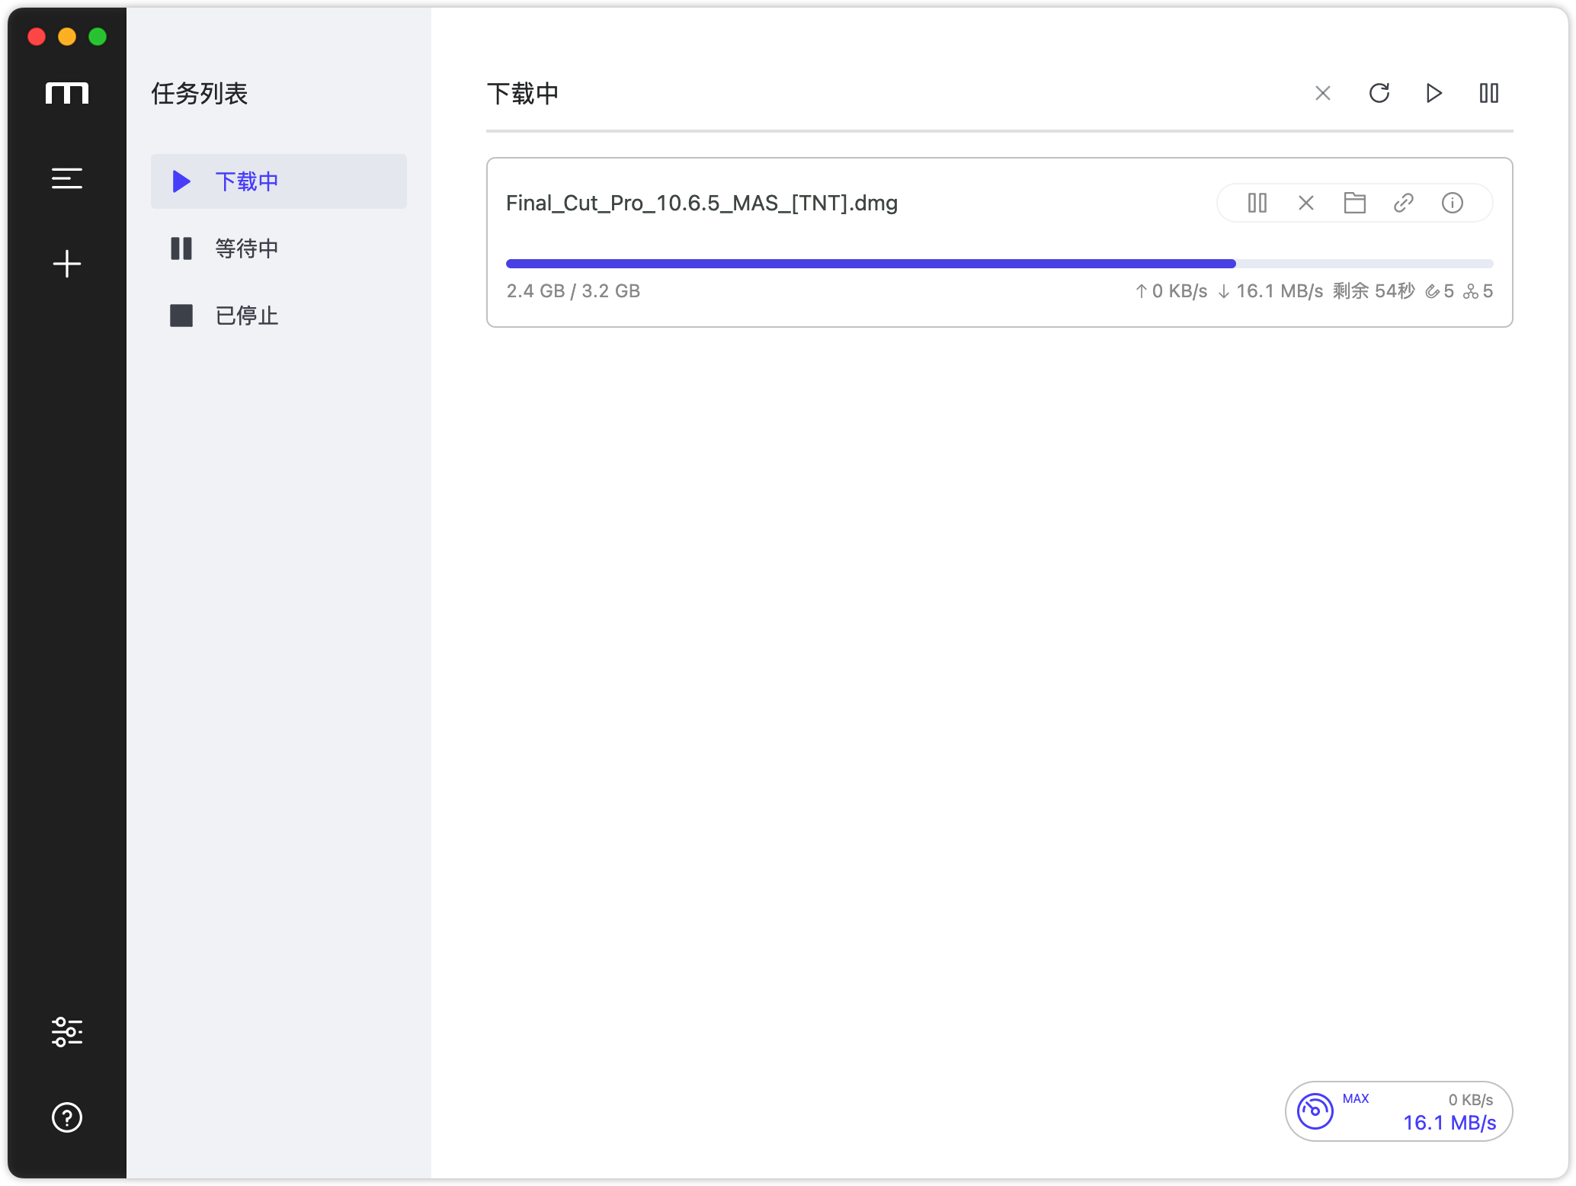Click the 剩余 54秒 remaining time text

pyautogui.click(x=1374, y=291)
